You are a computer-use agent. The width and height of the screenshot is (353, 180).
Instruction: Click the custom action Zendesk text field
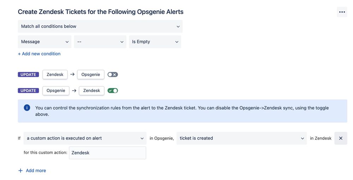[107, 153]
